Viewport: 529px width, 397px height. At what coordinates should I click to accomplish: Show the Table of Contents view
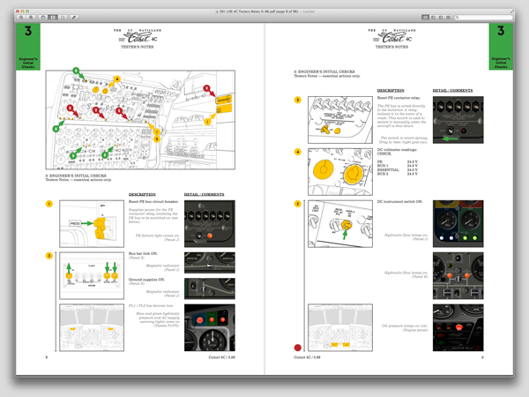tap(441, 17)
